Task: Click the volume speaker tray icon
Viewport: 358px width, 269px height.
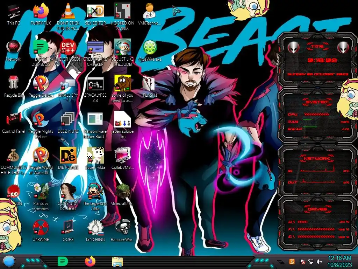Action: click(x=319, y=261)
